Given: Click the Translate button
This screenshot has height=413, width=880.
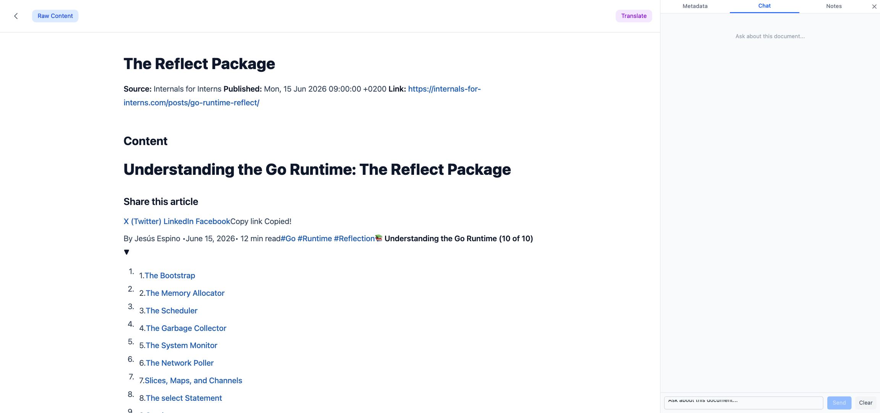Looking at the screenshot, I should pyautogui.click(x=634, y=16).
